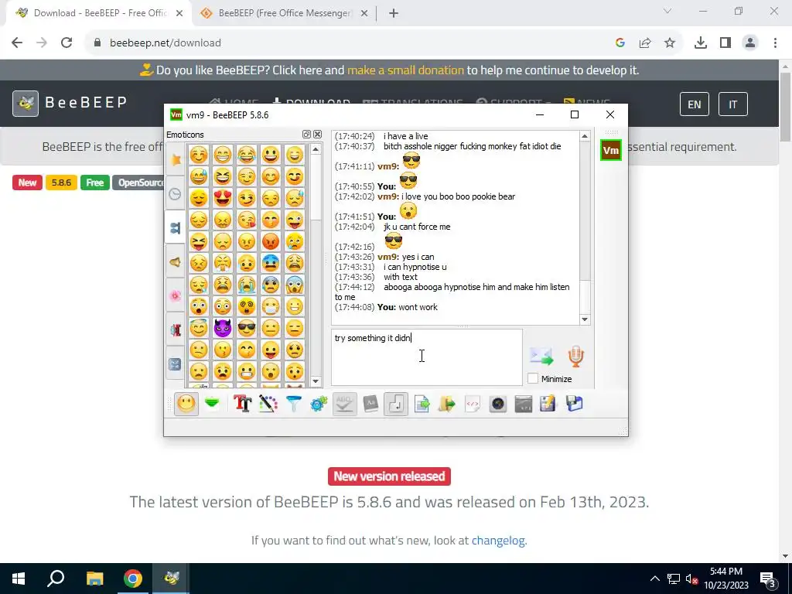This screenshot has width=792, height=594.
Task: Open File Explorer from taskbar
Action: point(94,579)
